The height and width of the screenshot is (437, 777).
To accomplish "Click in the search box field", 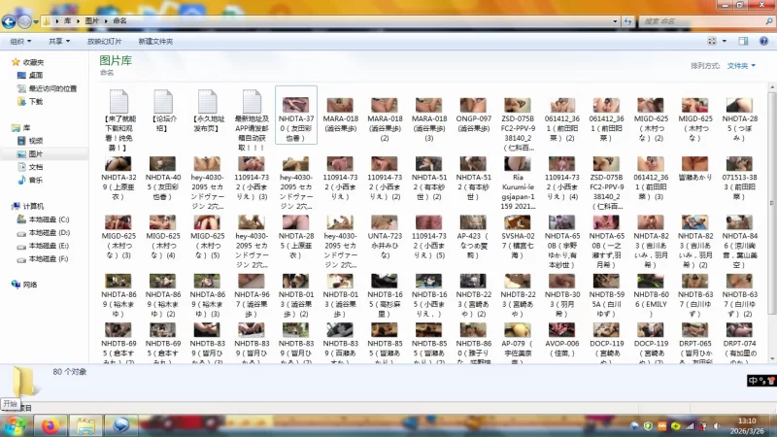I will pos(699,19).
